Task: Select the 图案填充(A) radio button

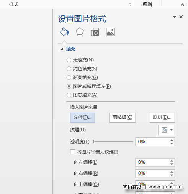Action: 69,95
